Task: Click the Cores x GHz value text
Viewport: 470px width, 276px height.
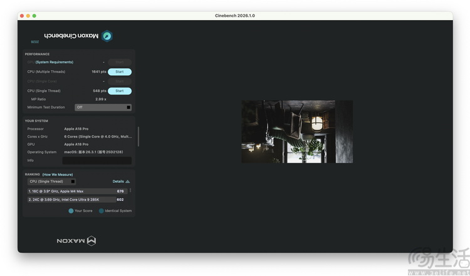Action: 98,136
